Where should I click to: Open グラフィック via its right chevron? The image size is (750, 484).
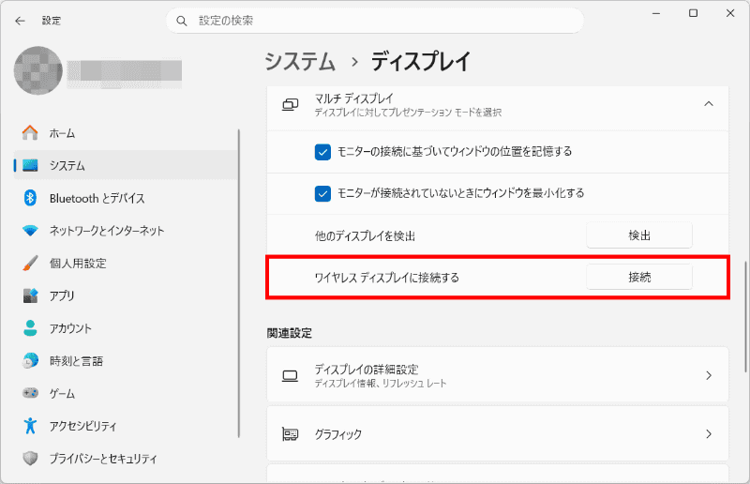709,434
